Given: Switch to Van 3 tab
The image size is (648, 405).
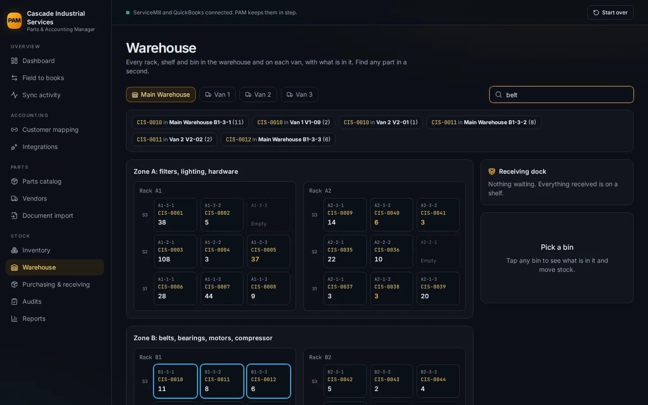Looking at the screenshot, I should (299, 94).
